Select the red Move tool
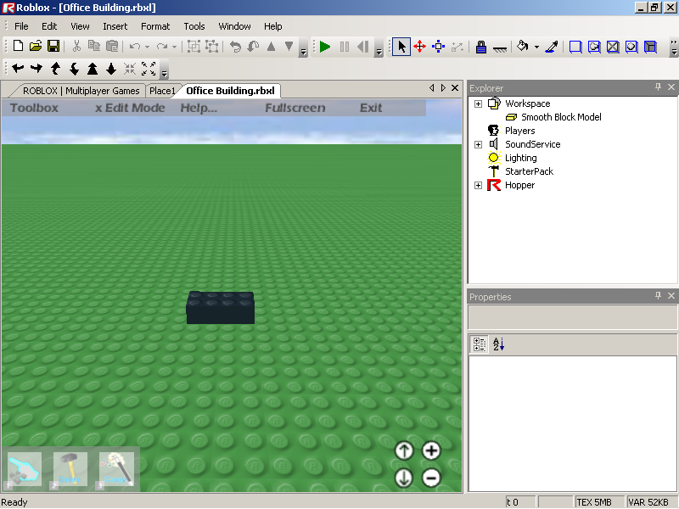679x509 pixels. (419, 47)
